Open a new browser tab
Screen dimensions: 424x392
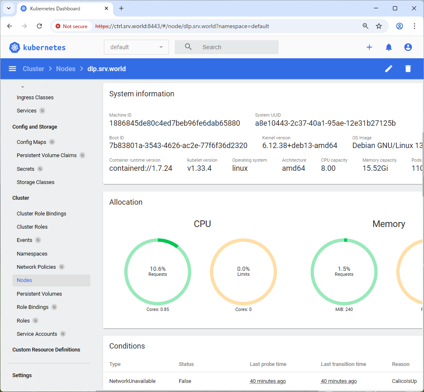(121, 8)
